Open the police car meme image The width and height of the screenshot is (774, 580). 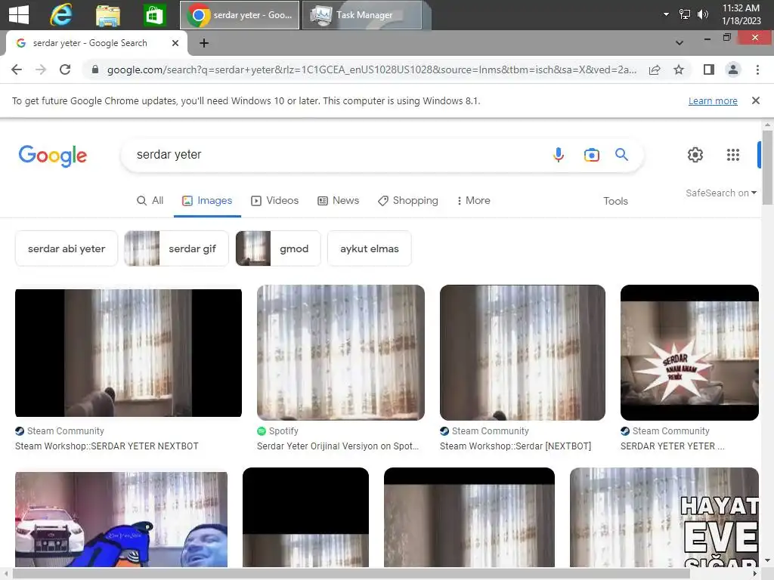[x=122, y=520]
